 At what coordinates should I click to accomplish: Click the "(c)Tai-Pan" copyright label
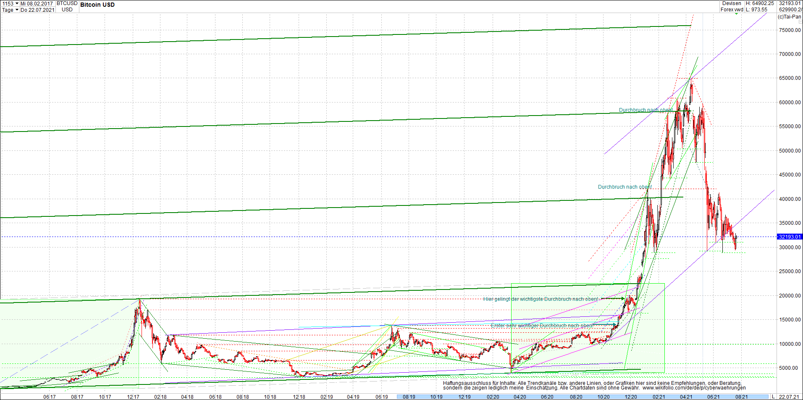tap(789, 17)
